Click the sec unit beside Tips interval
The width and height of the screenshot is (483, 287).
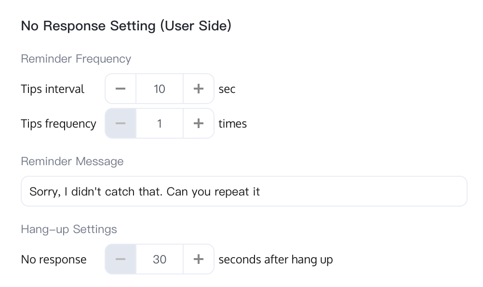[227, 89]
